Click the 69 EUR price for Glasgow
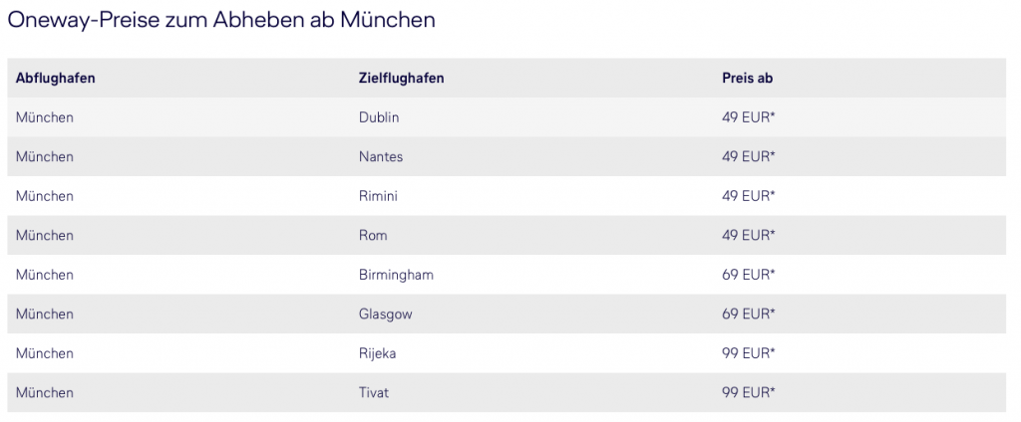The image size is (1021, 422). tap(749, 315)
